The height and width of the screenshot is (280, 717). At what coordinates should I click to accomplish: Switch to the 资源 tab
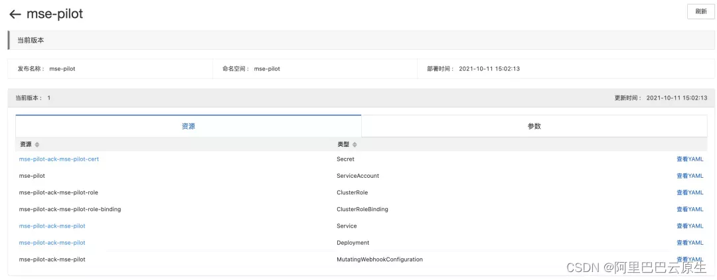coord(189,126)
